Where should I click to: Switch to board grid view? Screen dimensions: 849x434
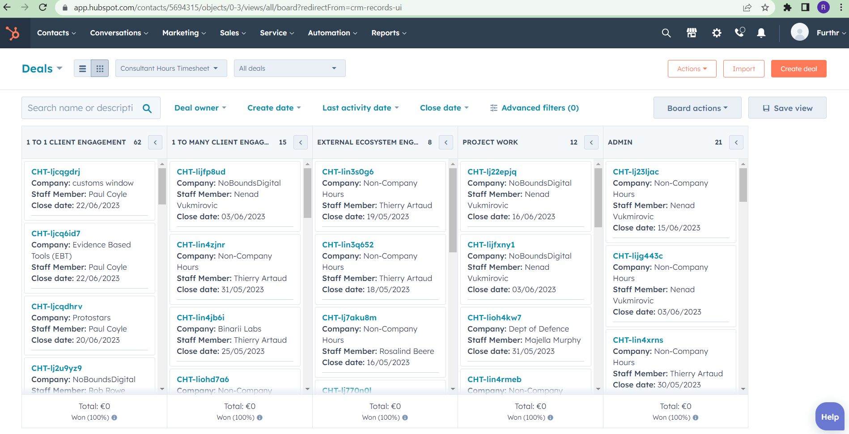tap(100, 68)
